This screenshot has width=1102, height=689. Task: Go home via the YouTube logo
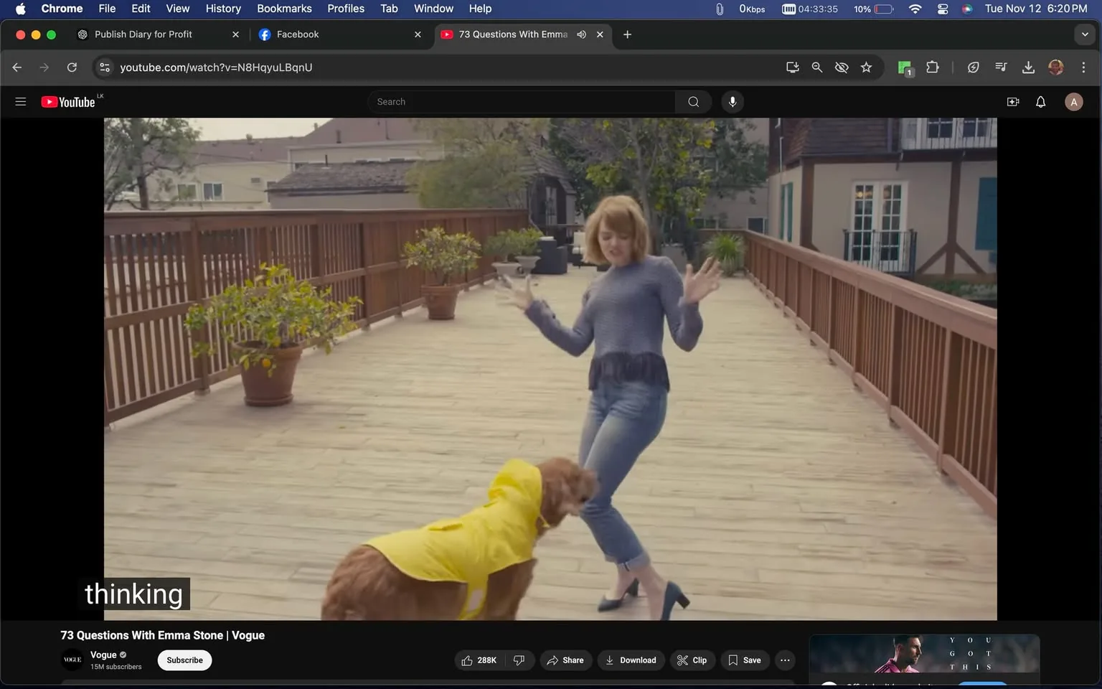(68, 101)
